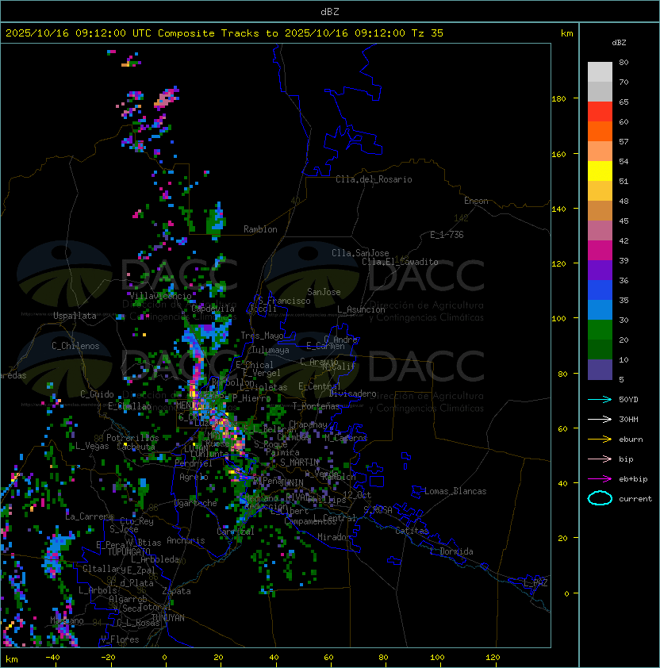Click the 'Mirador' map label
Viewport: 660px width, 668px height.
tap(334, 537)
